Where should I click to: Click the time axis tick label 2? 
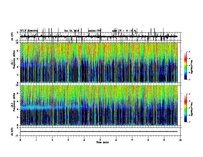[x=52, y=140]
